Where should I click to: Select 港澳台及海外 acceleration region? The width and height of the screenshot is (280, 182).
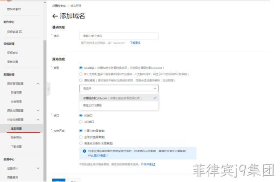(81, 143)
